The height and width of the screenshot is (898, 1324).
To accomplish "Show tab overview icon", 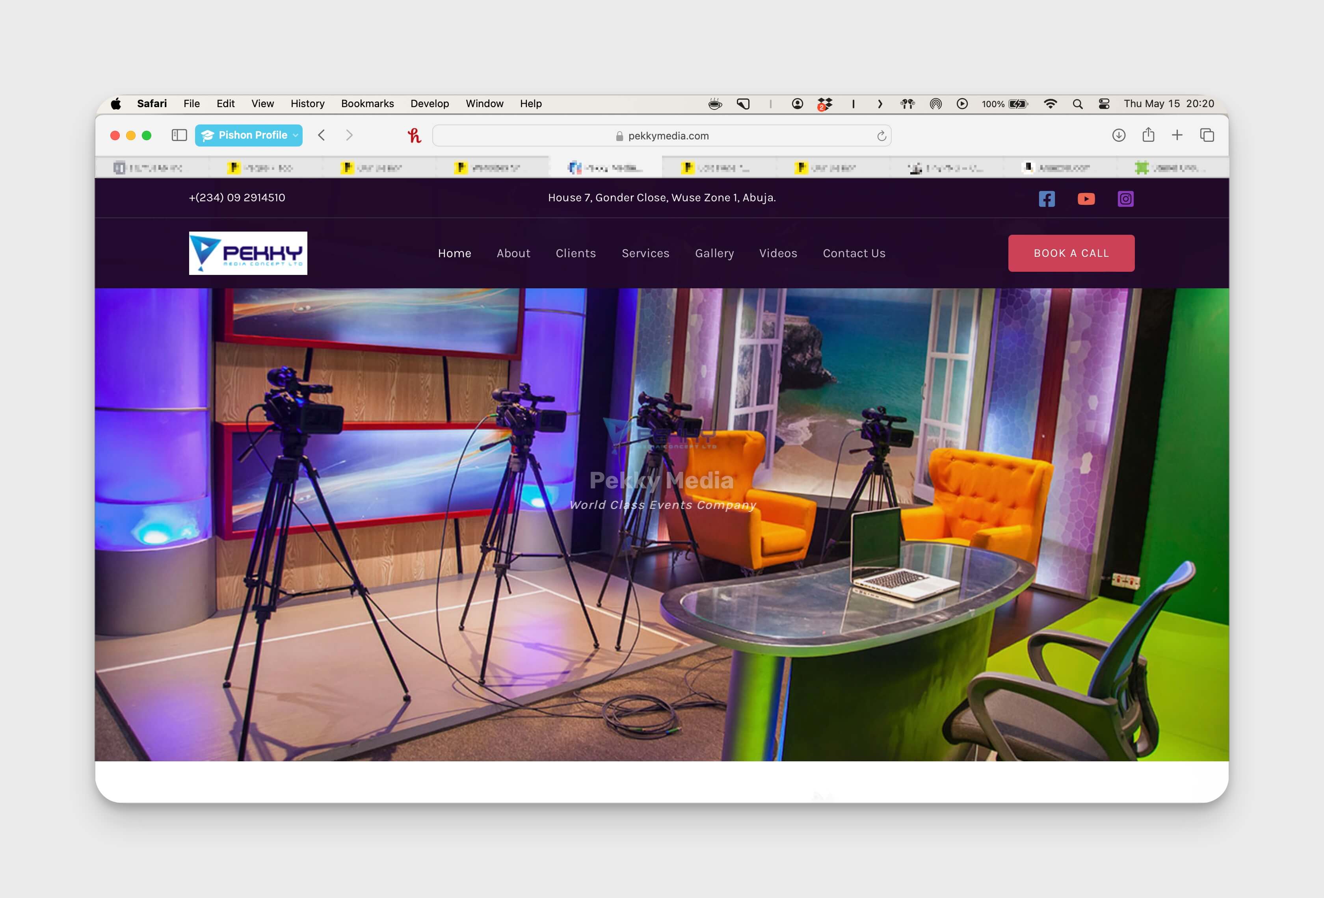I will pyautogui.click(x=1207, y=135).
